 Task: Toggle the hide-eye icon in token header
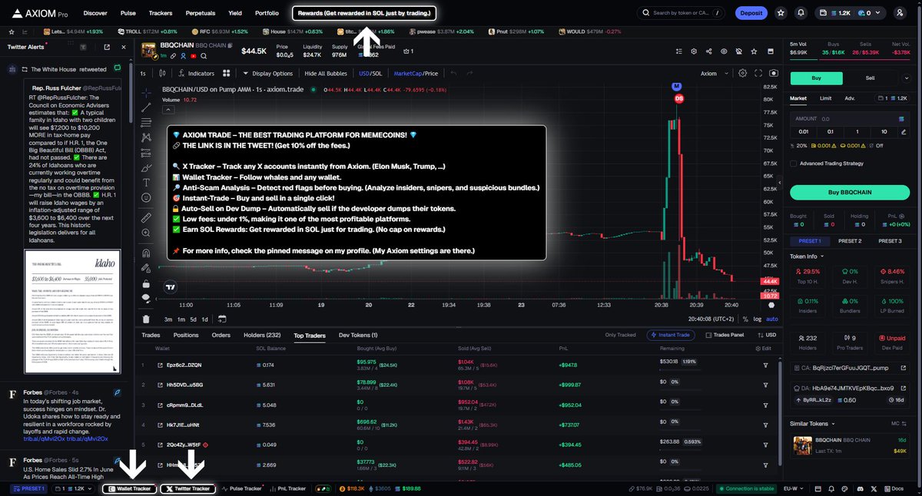724,51
